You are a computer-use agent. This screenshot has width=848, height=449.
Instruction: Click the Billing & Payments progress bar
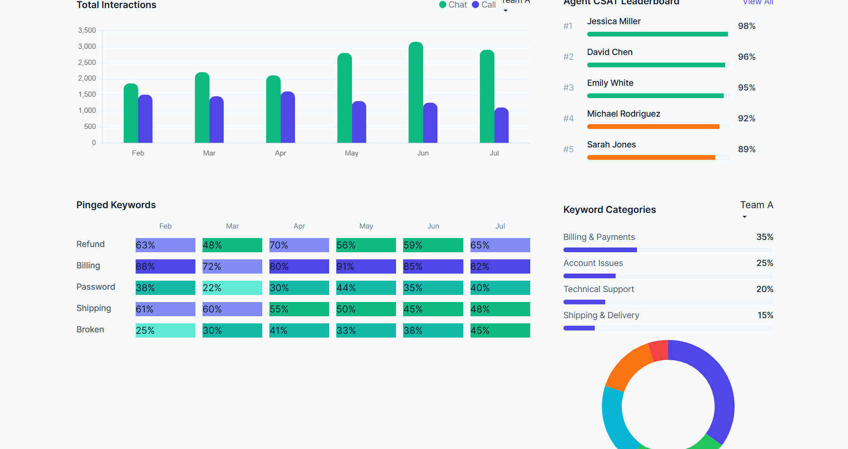(600, 250)
